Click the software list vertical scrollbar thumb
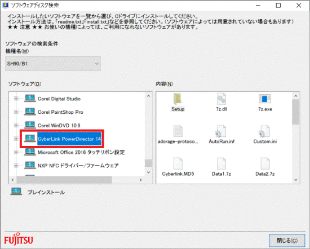This screenshot has width=310, height=249. click(148, 163)
